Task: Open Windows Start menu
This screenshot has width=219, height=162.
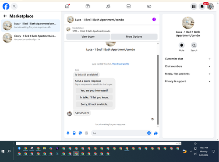Action: pyautogui.click(x=3, y=151)
